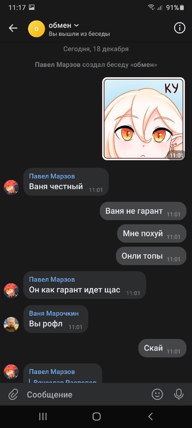This screenshot has width=192, height=428.
Task: Select the «Он как гарант идет щас» message
Action: click(85, 285)
